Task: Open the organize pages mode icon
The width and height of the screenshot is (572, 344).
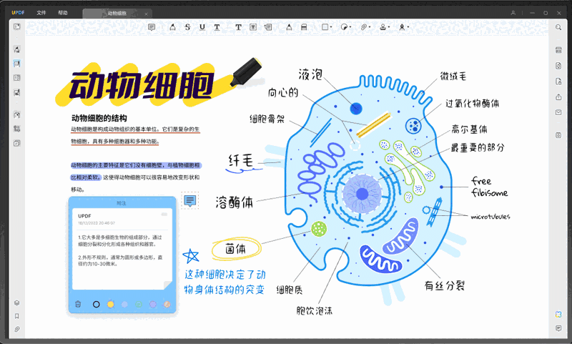Action: point(16,78)
